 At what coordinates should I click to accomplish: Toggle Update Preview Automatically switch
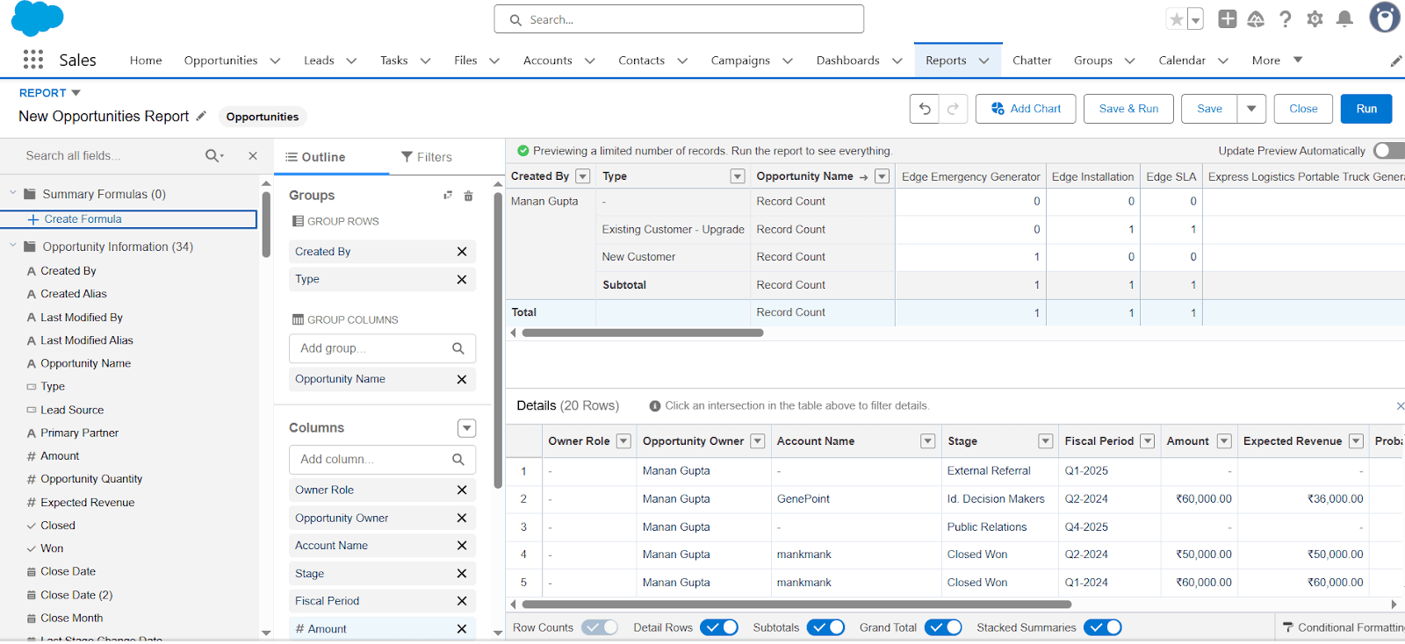[x=1389, y=151]
